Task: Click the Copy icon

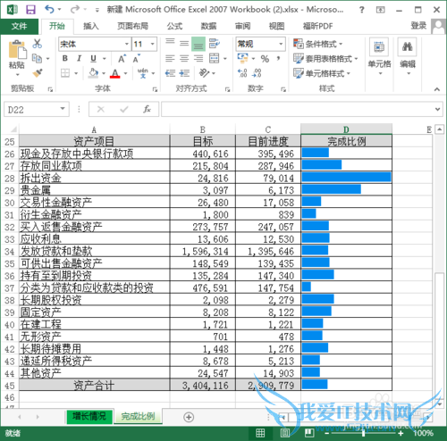Action: 37,58
